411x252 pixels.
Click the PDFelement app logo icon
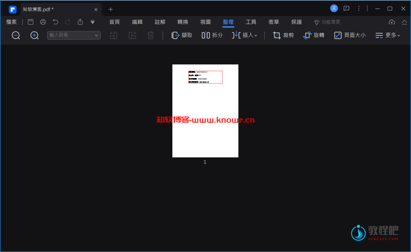click(x=13, y=9)
